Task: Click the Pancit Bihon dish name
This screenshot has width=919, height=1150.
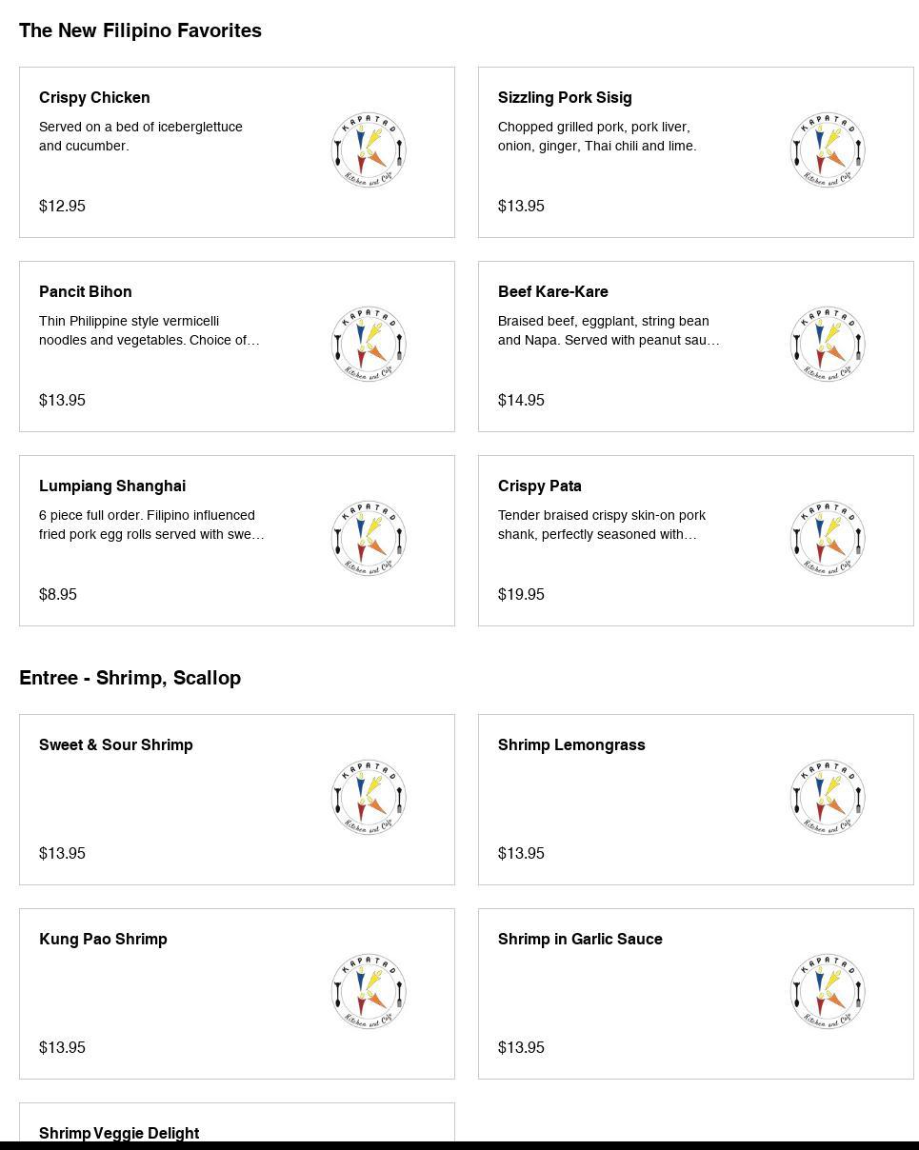Action: [86, 292]
